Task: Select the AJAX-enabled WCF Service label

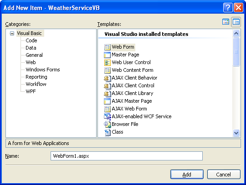Action: pos(142,117)
